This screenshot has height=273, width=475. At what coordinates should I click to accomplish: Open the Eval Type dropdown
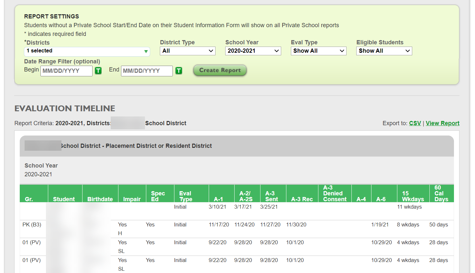[318, 51]
